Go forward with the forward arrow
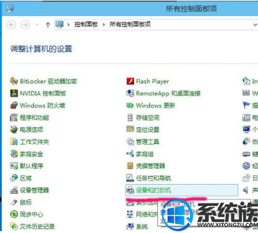 (x=25, y=25)
